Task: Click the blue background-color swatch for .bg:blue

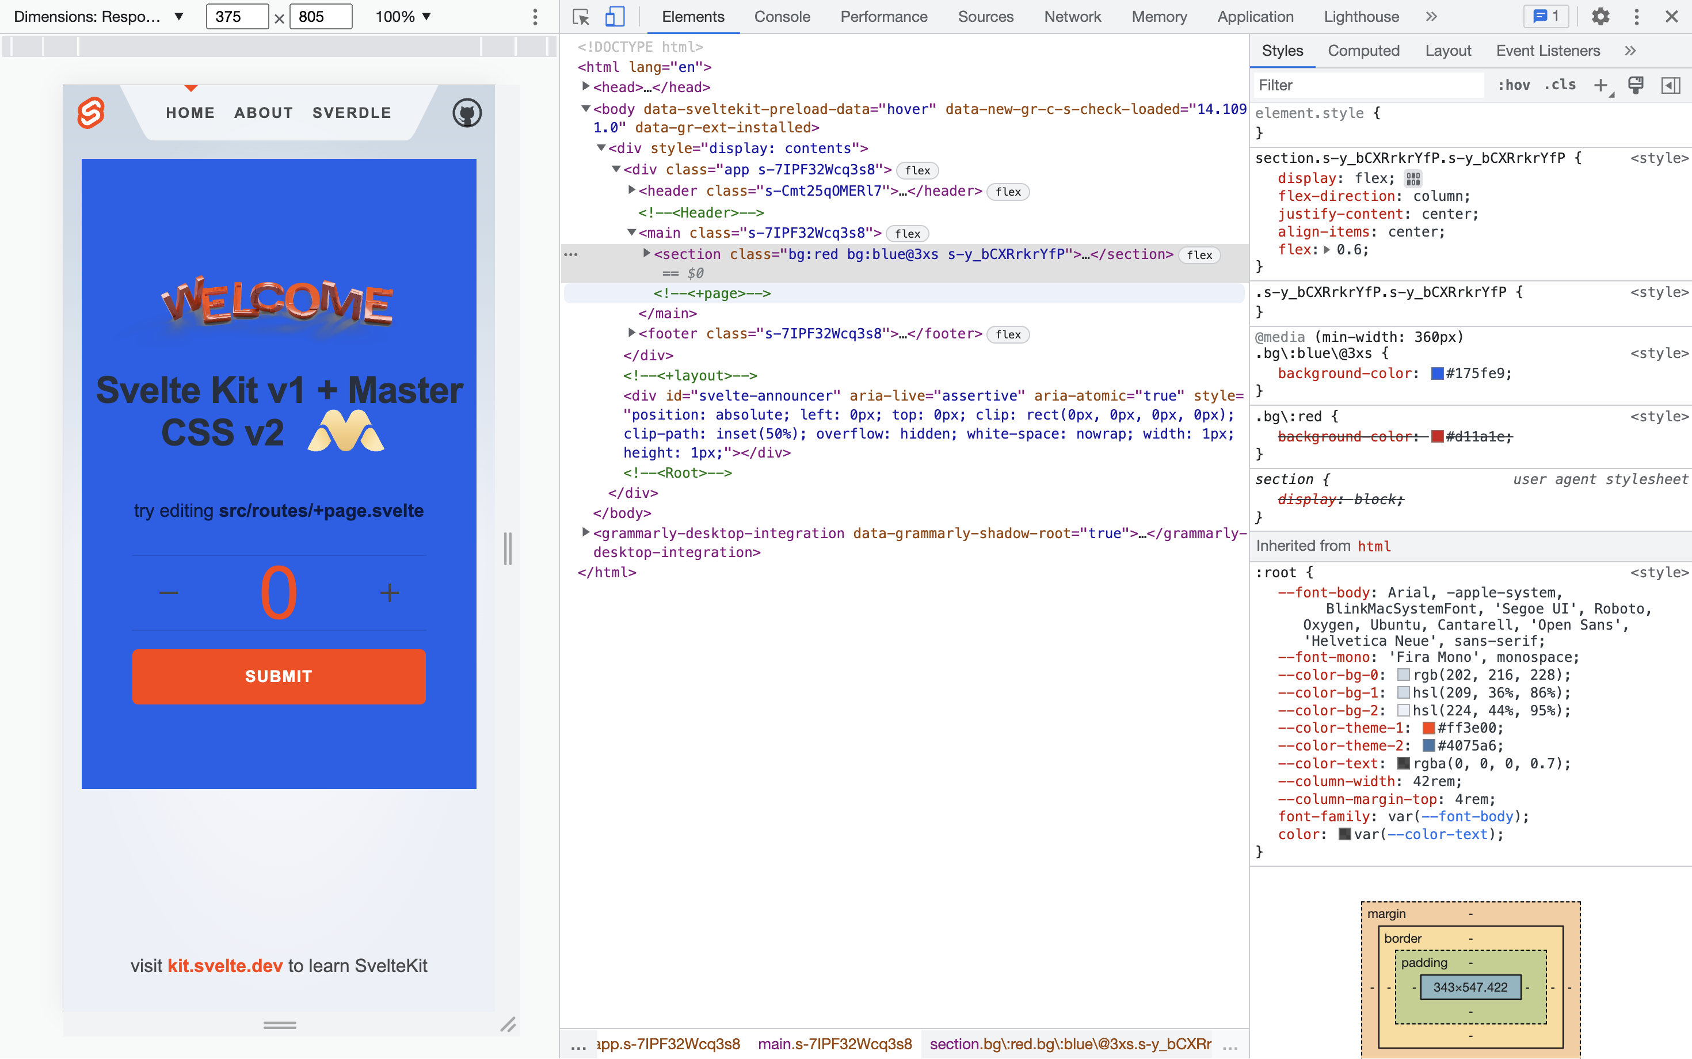Action: 1437,374
